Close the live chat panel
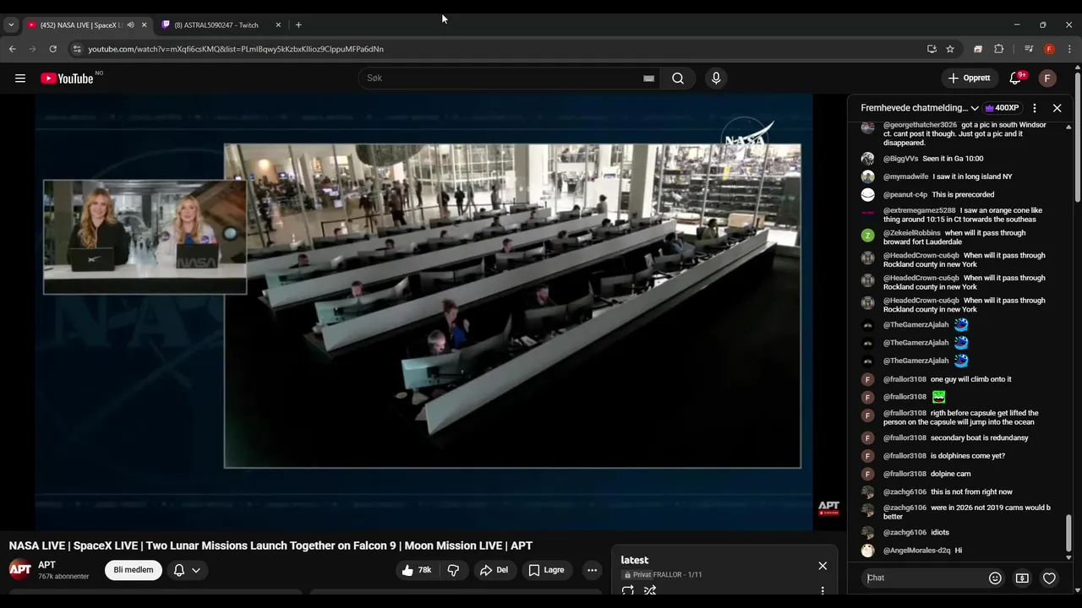1082x608 pixels. (1057, 108)
